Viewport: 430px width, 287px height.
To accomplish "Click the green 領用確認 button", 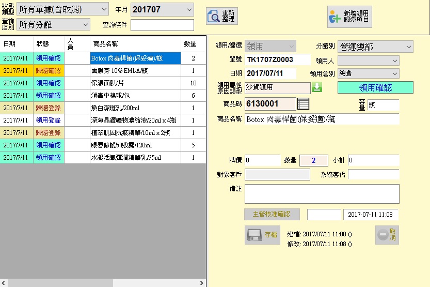I will point(375,87).
